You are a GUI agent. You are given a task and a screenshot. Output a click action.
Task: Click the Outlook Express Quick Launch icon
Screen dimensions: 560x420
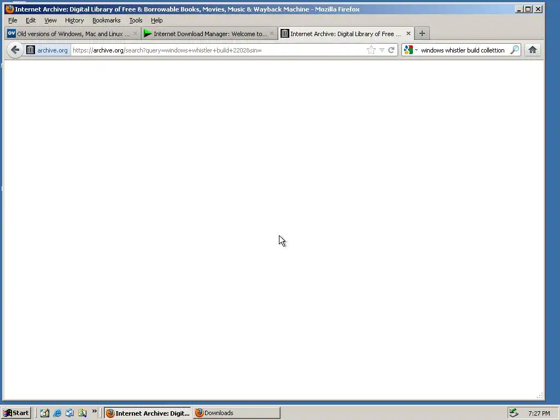click(69, 413)
